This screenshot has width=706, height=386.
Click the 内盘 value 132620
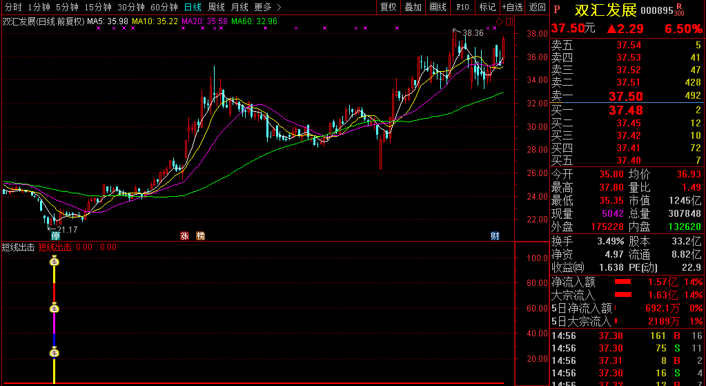coord(685,226)
